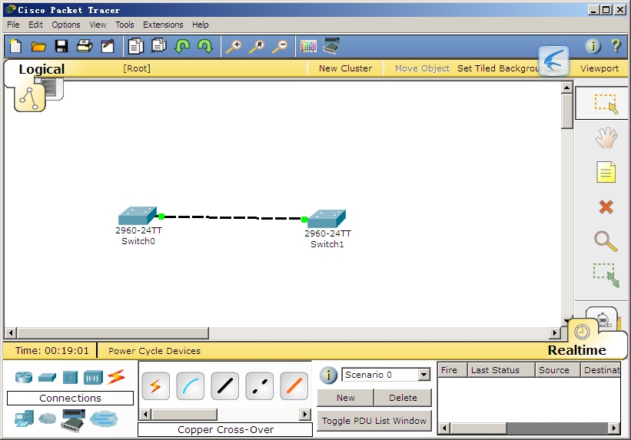Screen dimensions: 631x440
Task: Click the connection list right scroll arrow
Action: point(305,414)
